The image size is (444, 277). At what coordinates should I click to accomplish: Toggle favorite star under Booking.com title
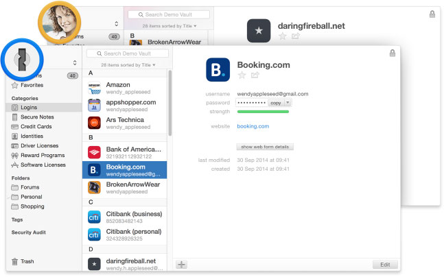click(x=242, y=75)
